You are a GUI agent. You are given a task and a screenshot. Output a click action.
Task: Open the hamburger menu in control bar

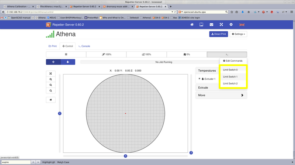pos(66,54)
